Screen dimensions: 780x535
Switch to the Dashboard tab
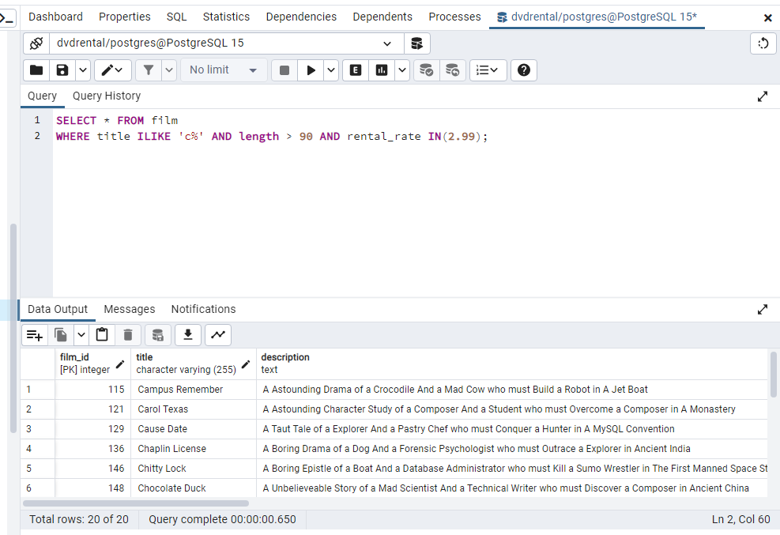55,17
